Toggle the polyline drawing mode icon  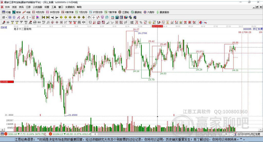click(98, 17)
